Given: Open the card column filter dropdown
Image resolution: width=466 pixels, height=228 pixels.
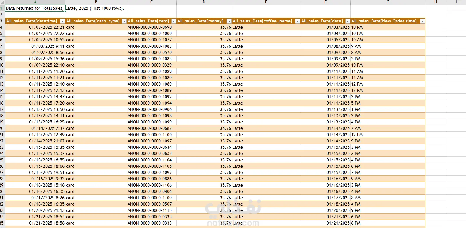Looking at the screenshot, I should coord(174,21).
